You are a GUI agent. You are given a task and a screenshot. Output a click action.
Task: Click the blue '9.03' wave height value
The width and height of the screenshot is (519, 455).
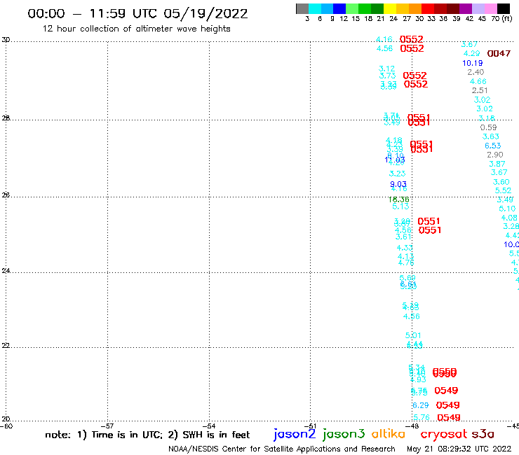pos(398,184)
